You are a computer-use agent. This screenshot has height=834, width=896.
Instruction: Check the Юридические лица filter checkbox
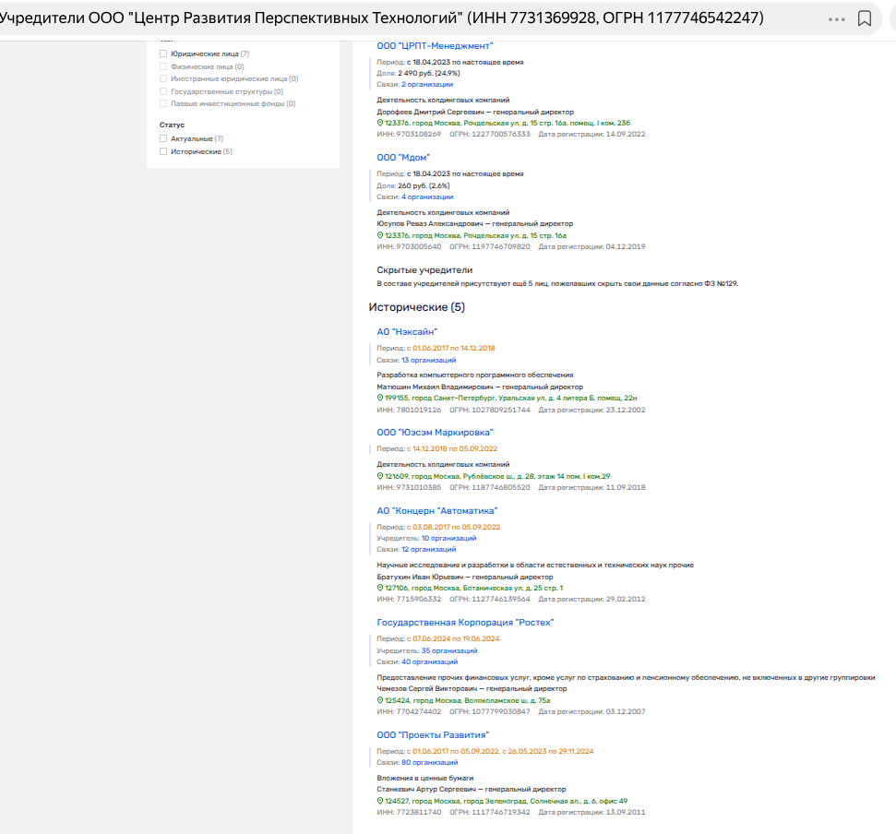(163, 54)
